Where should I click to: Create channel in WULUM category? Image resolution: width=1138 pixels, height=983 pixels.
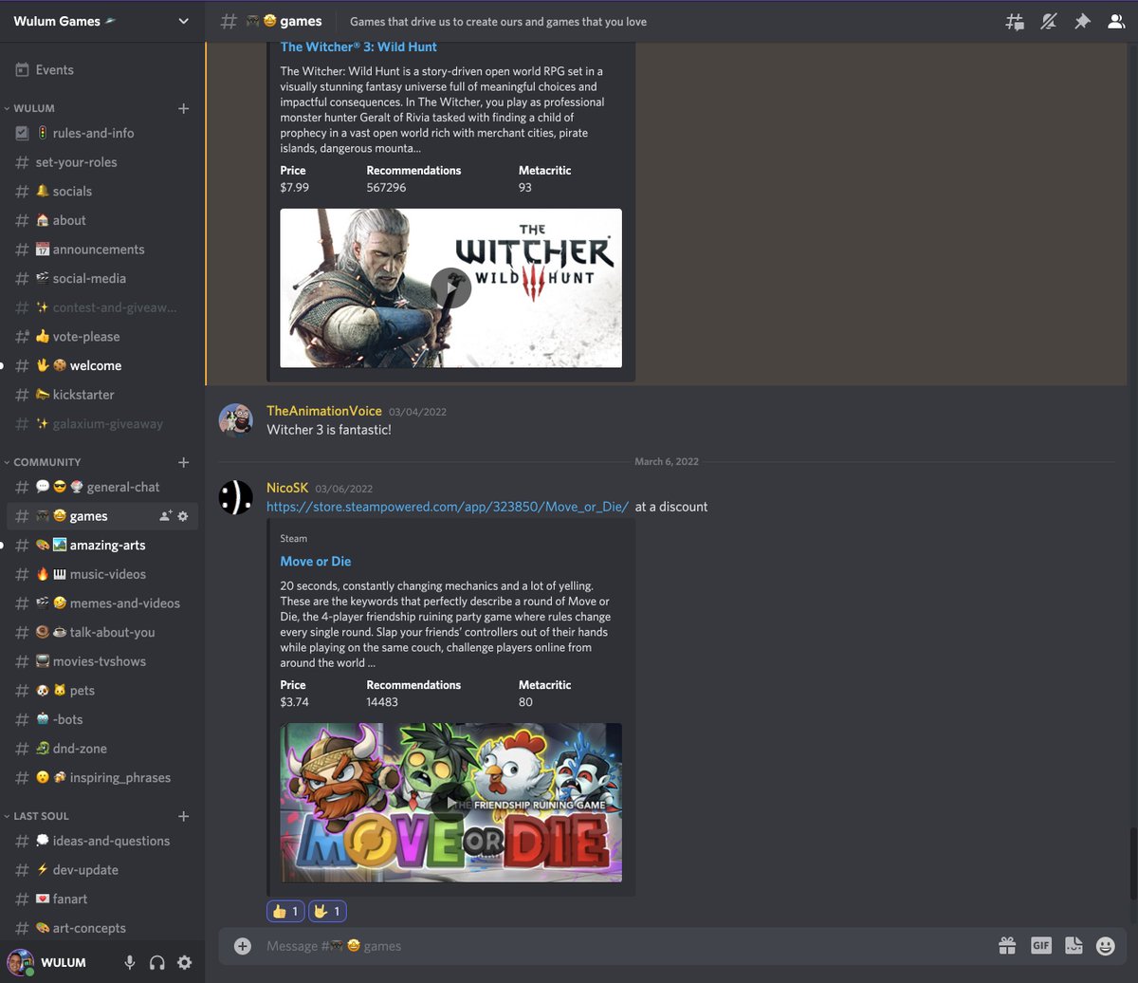[184, 108]
